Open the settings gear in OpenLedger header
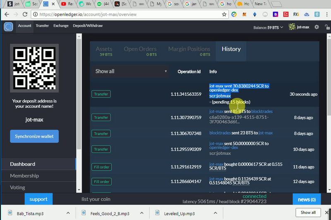This screenshot has width=331, height=220. tap(317, 27)
